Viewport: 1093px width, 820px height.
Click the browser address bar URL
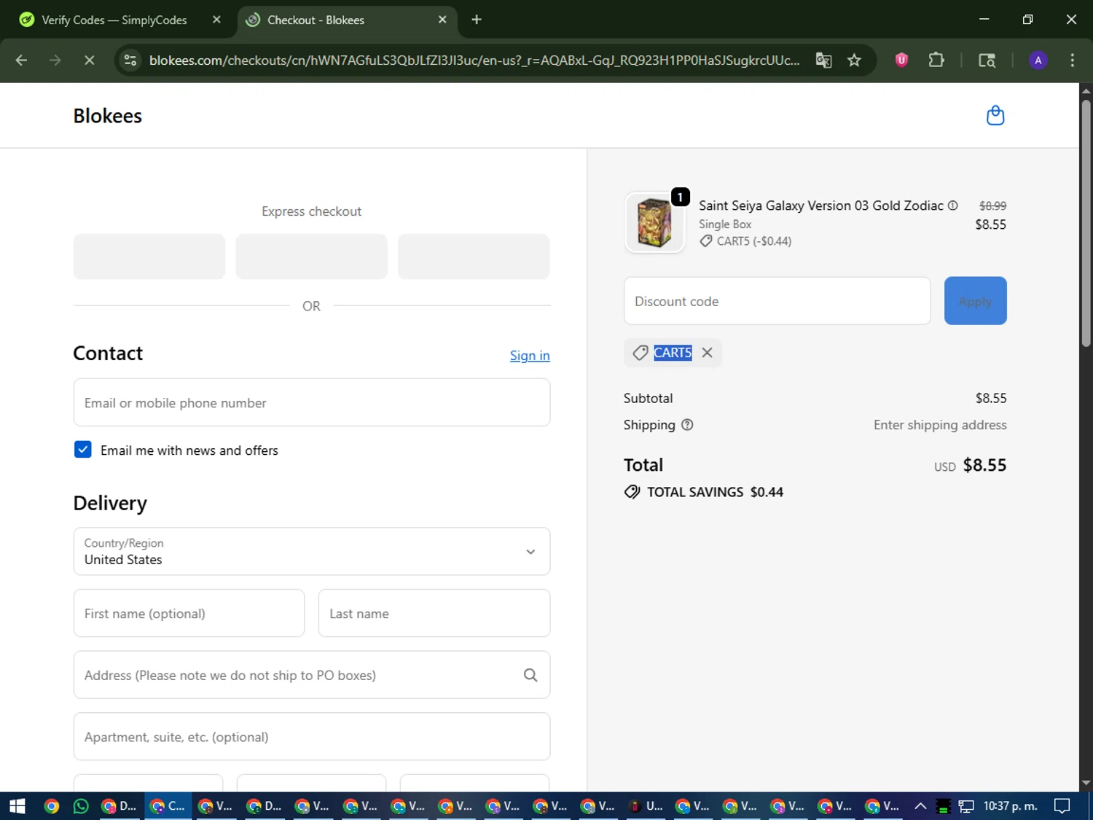point(474,60)
